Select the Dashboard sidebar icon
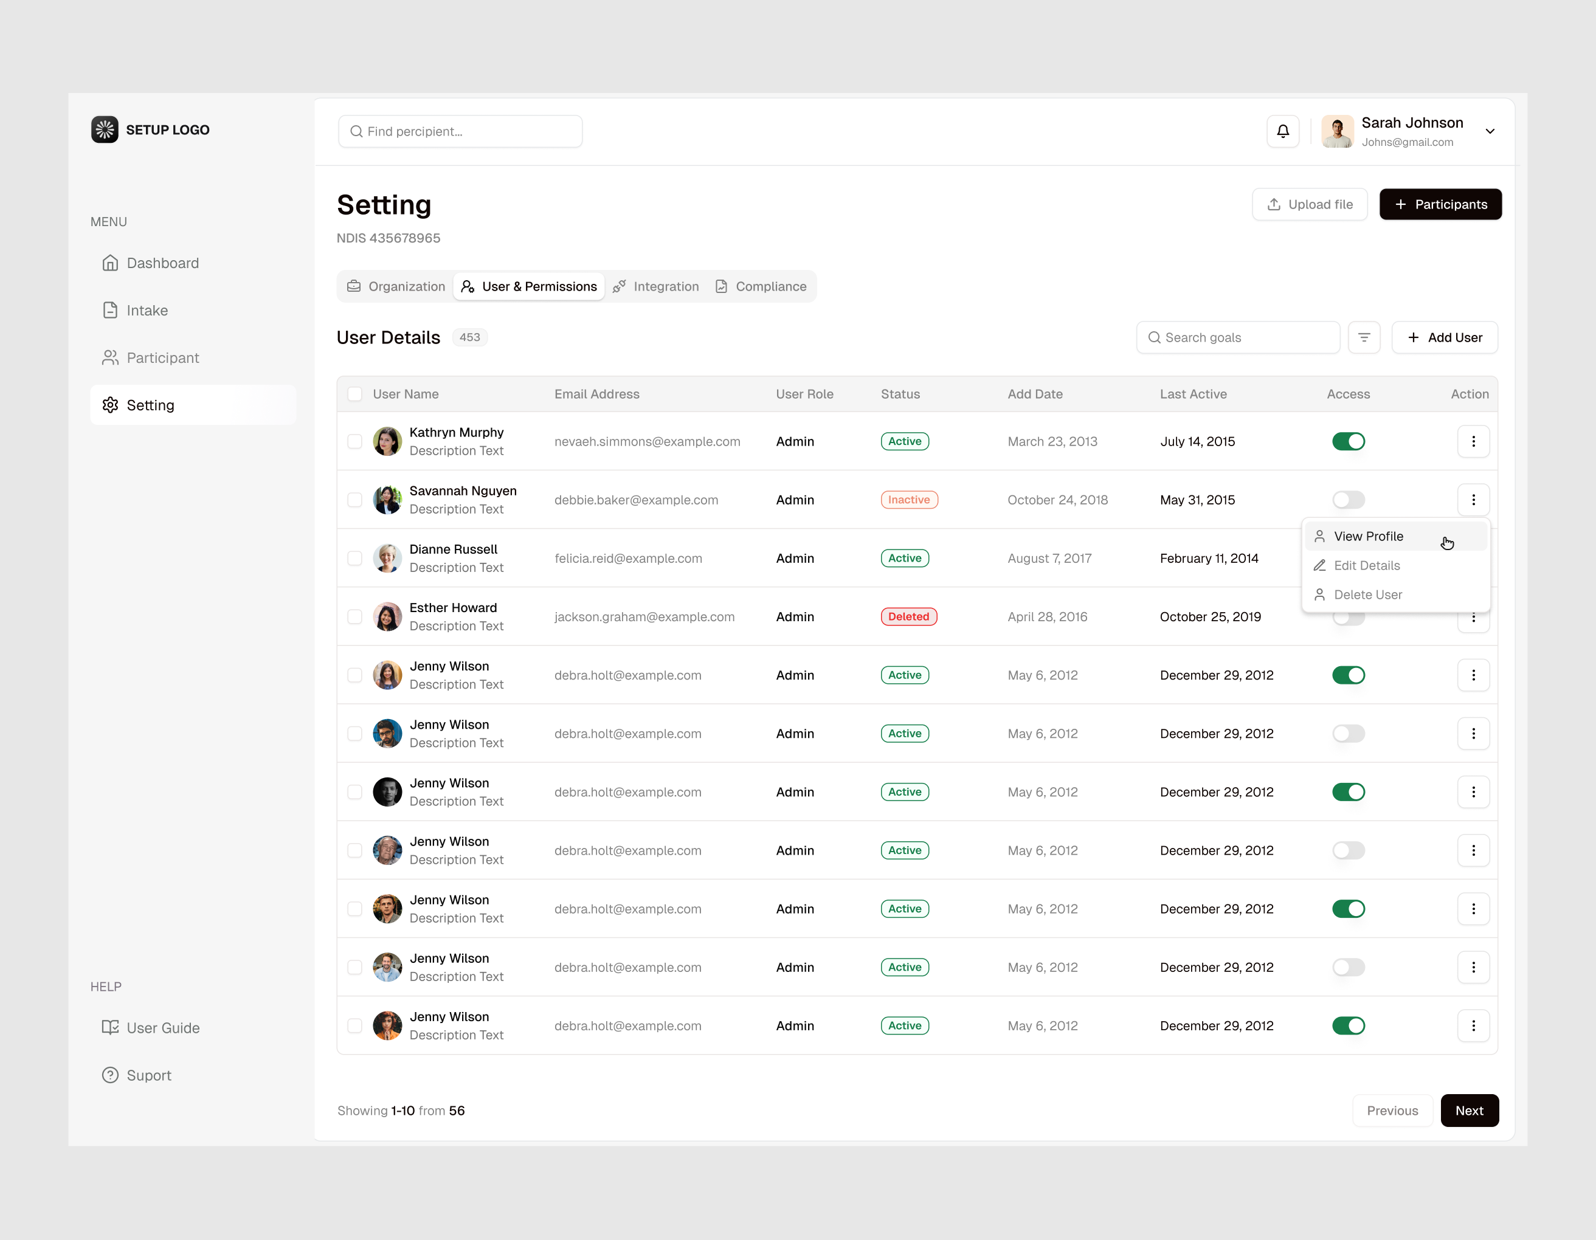The height and width of the screenshot is (1240, 1596). (110, 263)
